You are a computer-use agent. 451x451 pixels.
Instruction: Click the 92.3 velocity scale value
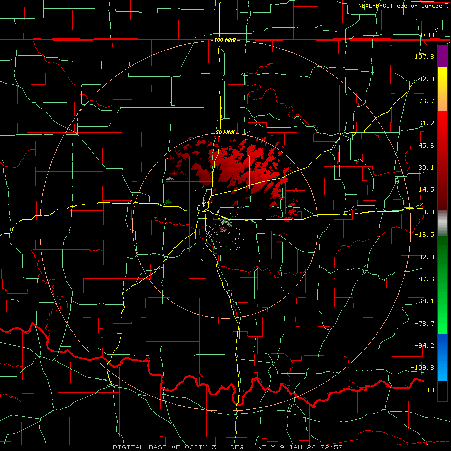(426, 79)
